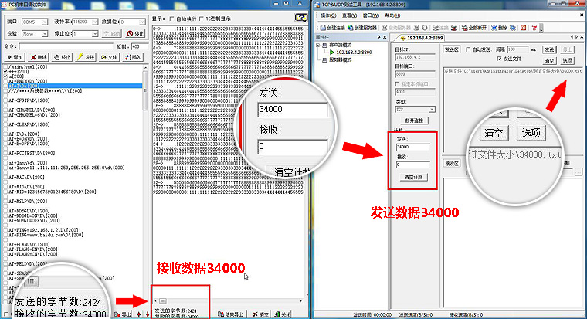Viewport: 587px width, 319px height.
Task: Click the 文件 file button
Action: [x=109, y=57]
